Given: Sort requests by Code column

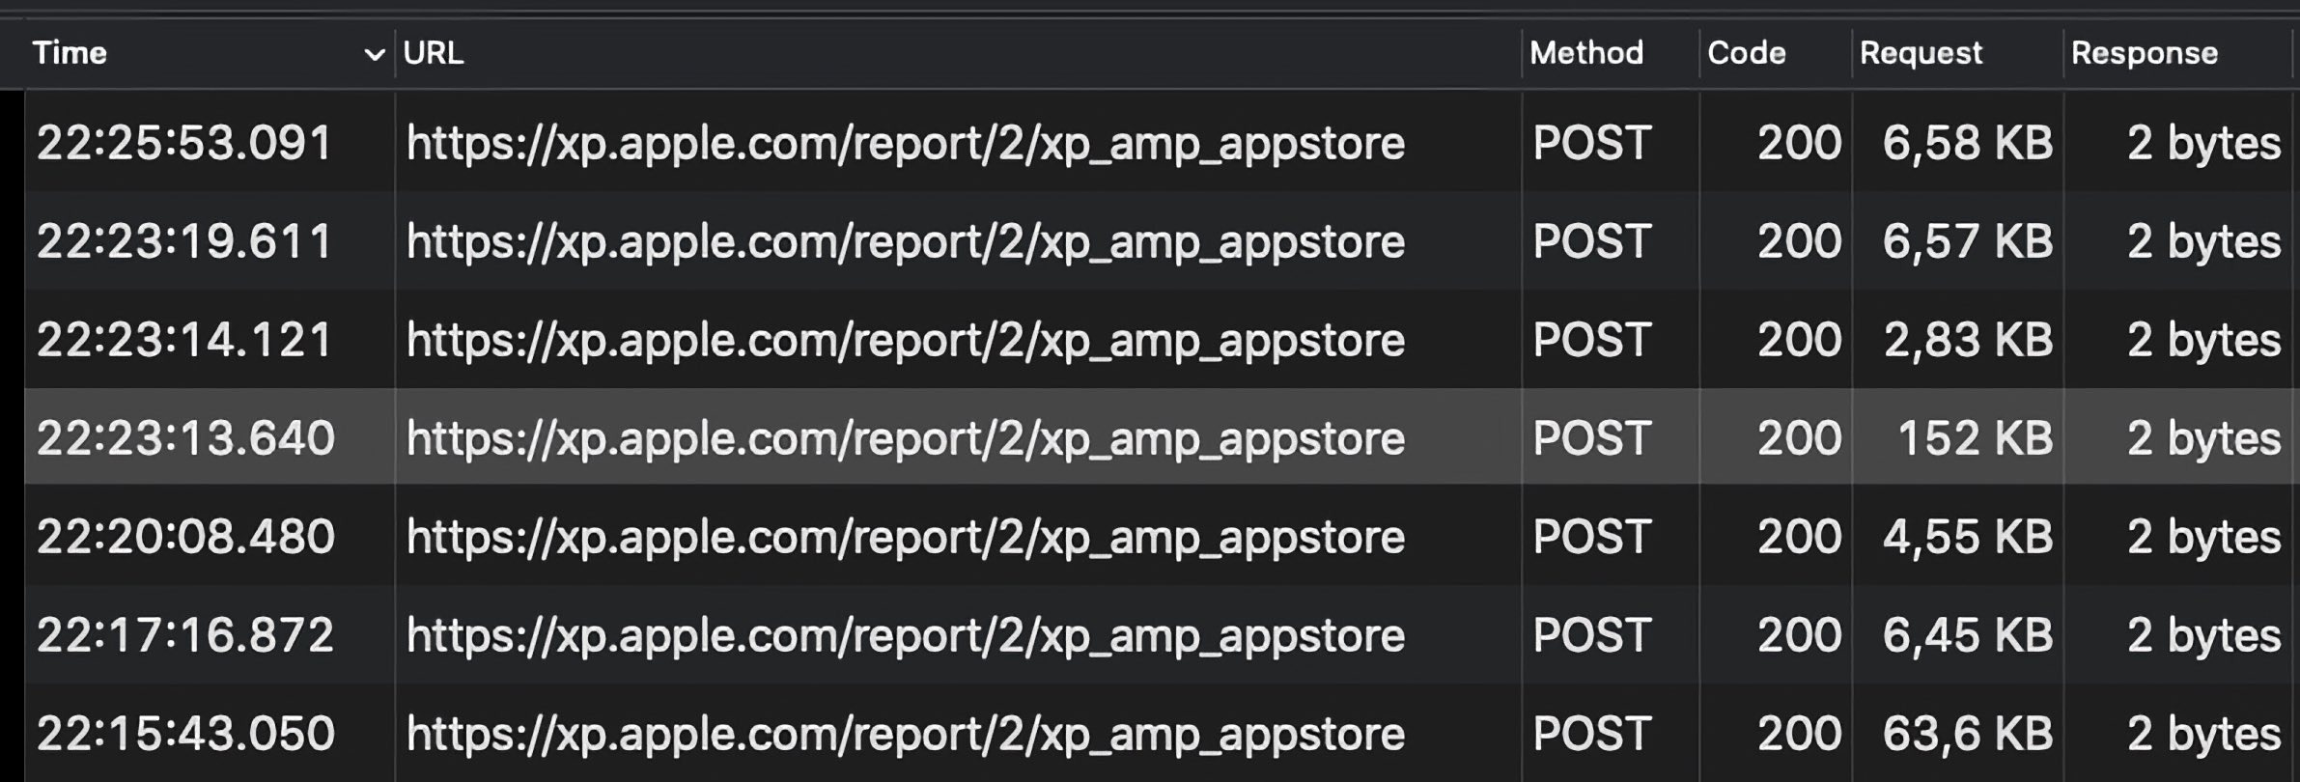Looking at the screenshot, I should [1746, 53].
